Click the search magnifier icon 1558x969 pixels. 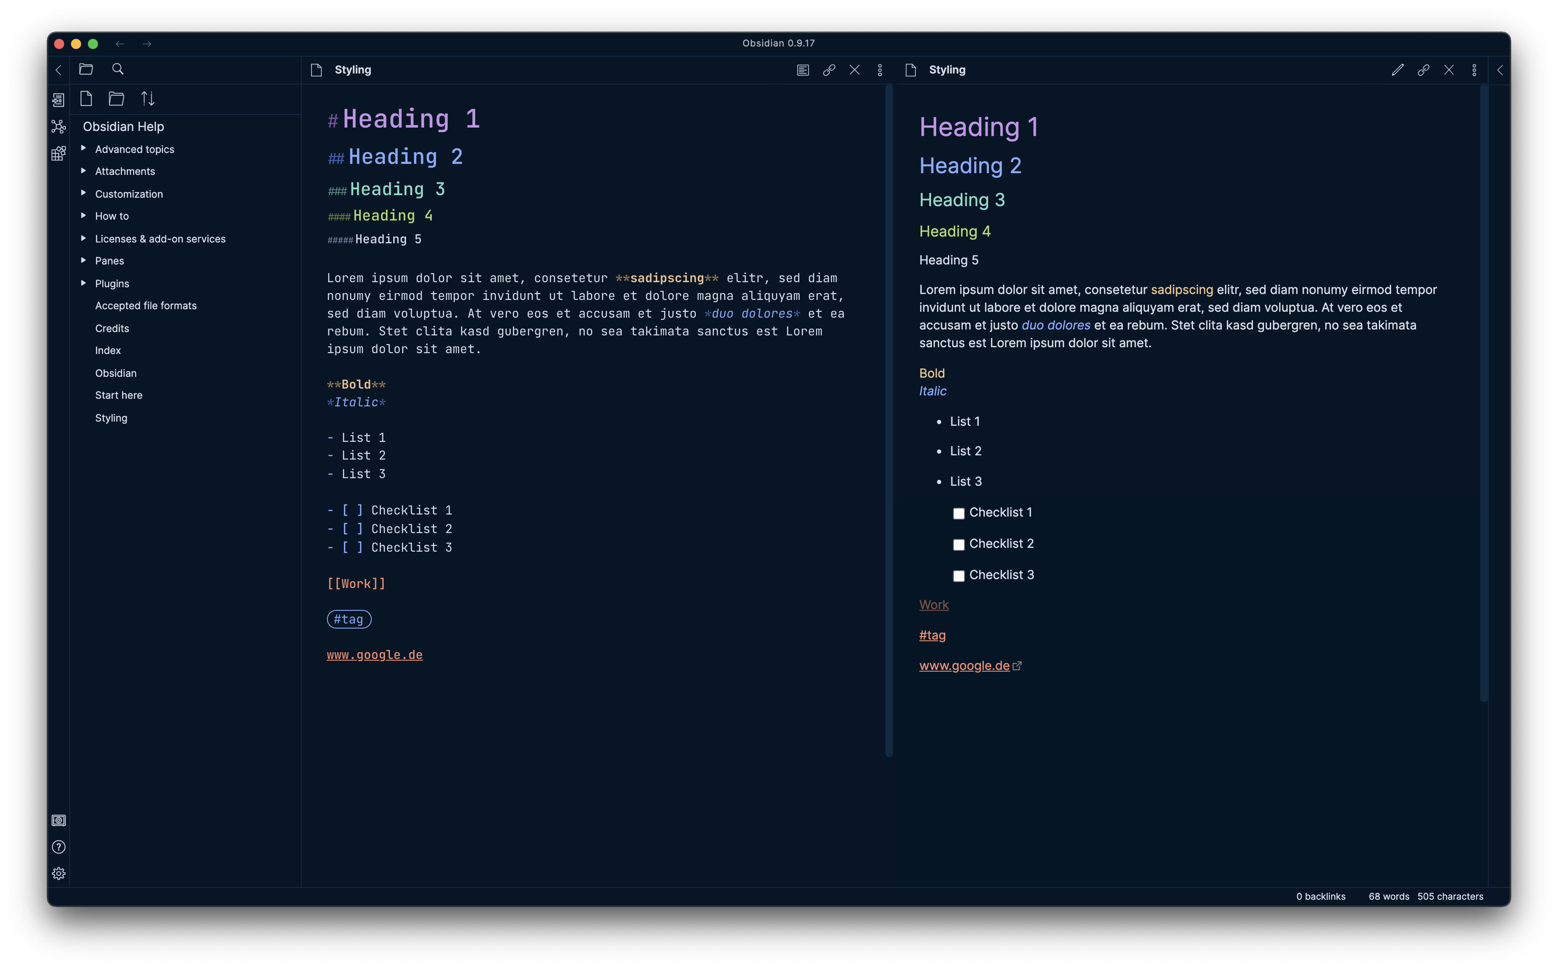pos(117,69)
